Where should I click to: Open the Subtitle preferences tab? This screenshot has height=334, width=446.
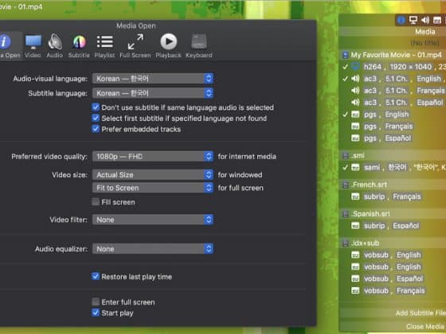(x=79, y=46)
